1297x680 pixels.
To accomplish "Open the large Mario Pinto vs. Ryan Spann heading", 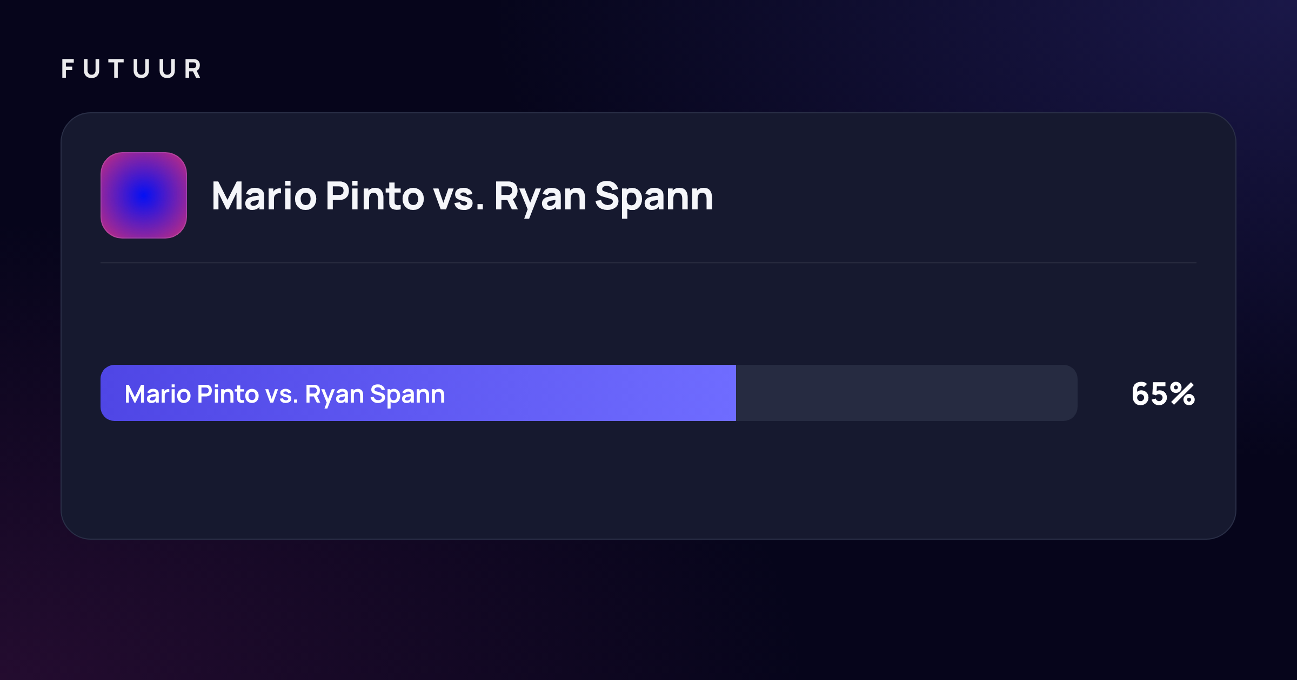I will (x=463, y=196).
